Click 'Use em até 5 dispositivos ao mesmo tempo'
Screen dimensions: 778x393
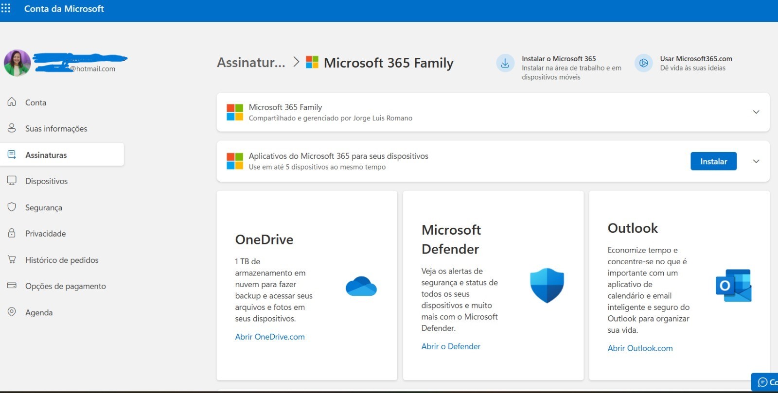click(x=317, y=167)
